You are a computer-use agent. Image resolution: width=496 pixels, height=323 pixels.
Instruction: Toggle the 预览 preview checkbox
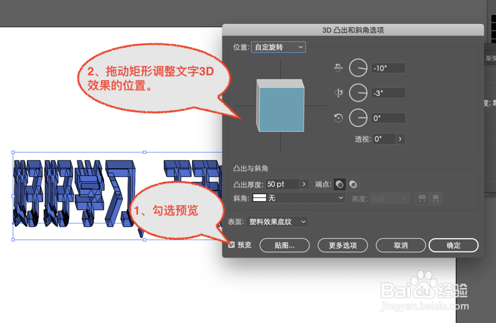click(232, 245)
